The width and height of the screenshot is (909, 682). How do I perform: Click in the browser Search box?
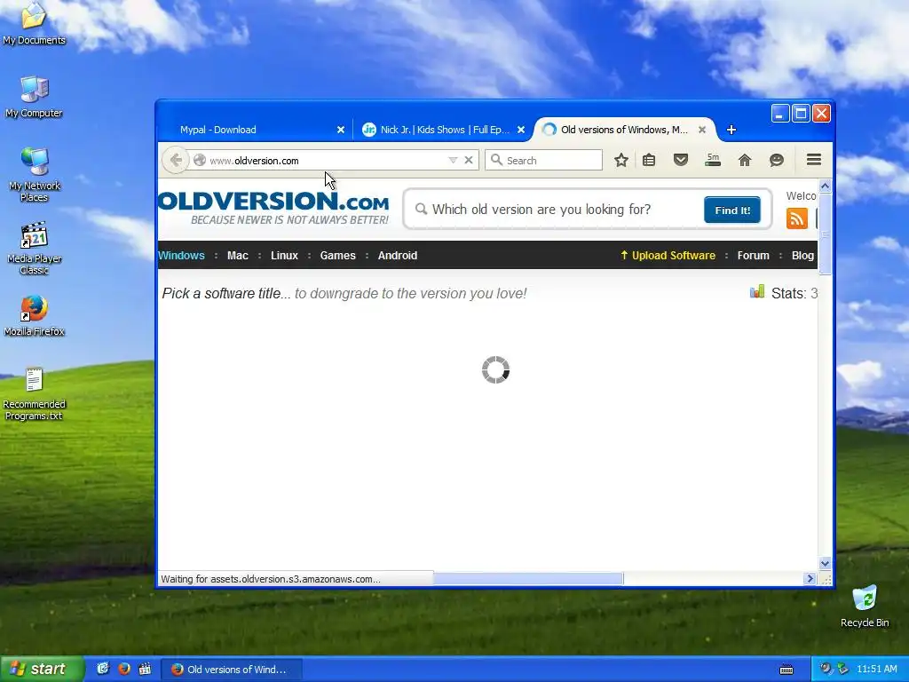[544, 160]
